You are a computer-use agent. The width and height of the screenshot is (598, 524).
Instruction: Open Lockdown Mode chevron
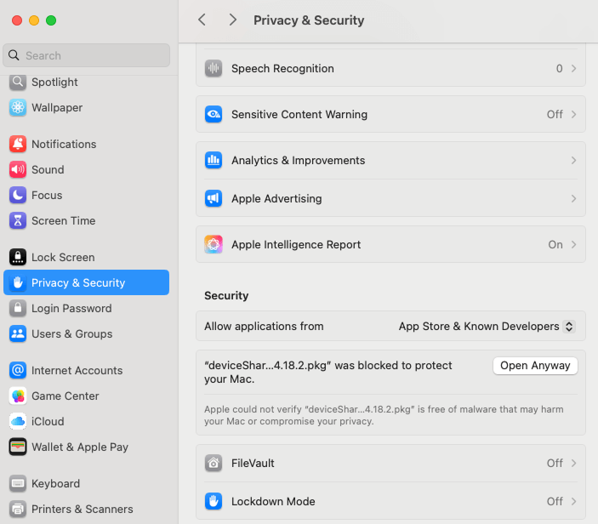[573, 502]
